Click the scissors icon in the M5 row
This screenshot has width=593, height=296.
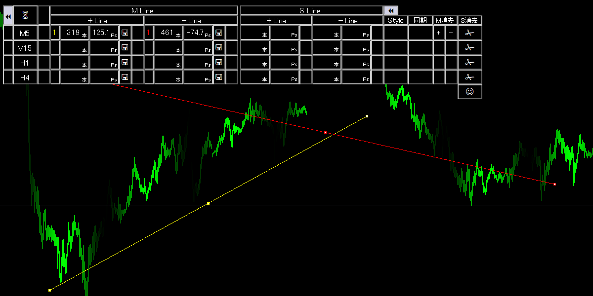(x=469, y=33)
